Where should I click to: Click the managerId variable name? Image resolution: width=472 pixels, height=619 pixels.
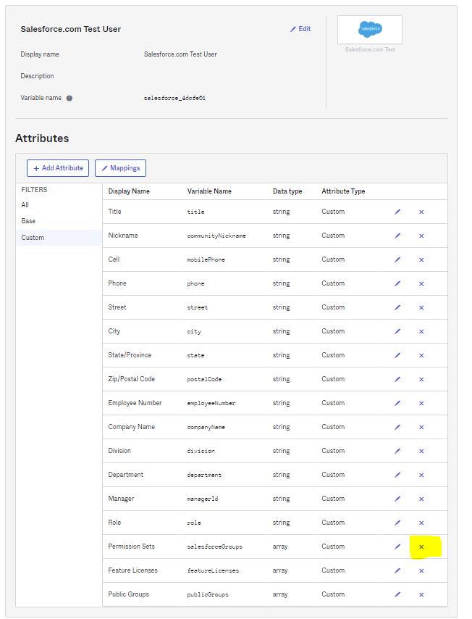pos(203,499)
